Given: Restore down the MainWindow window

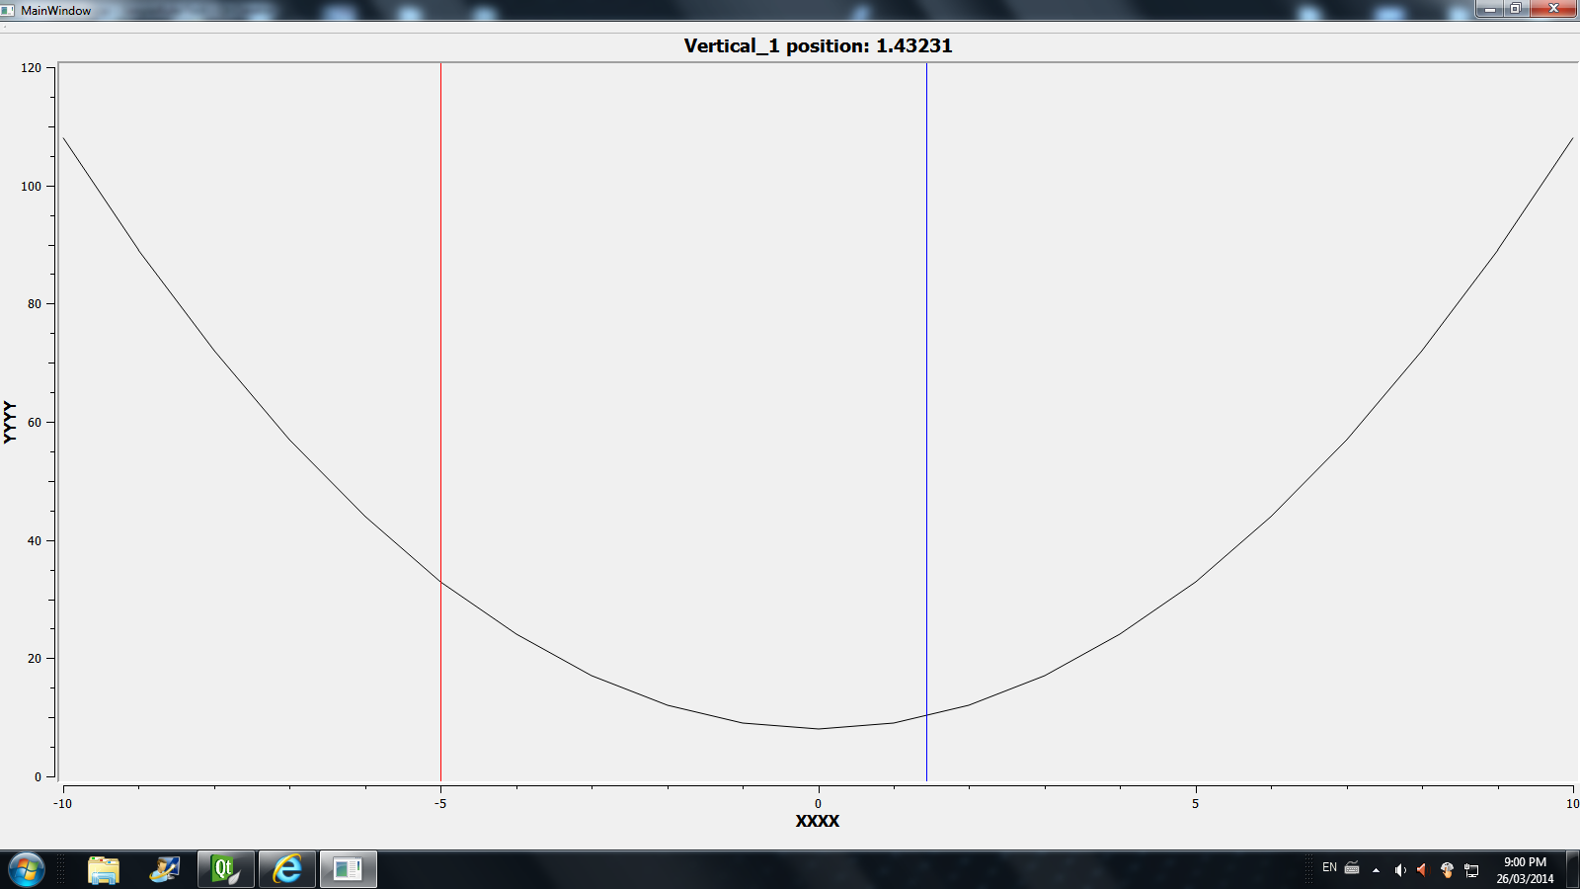Looking at the screenshot, I should (1515, 9).
